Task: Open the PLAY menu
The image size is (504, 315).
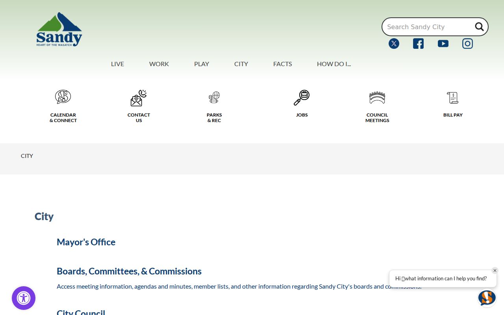Action: pos(202,64)
